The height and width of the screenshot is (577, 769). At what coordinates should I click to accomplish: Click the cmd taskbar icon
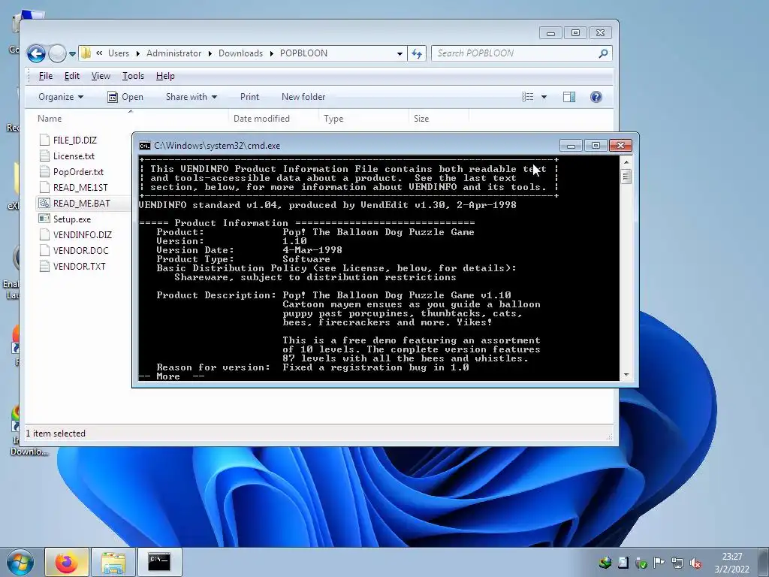(x=159, y=562)
